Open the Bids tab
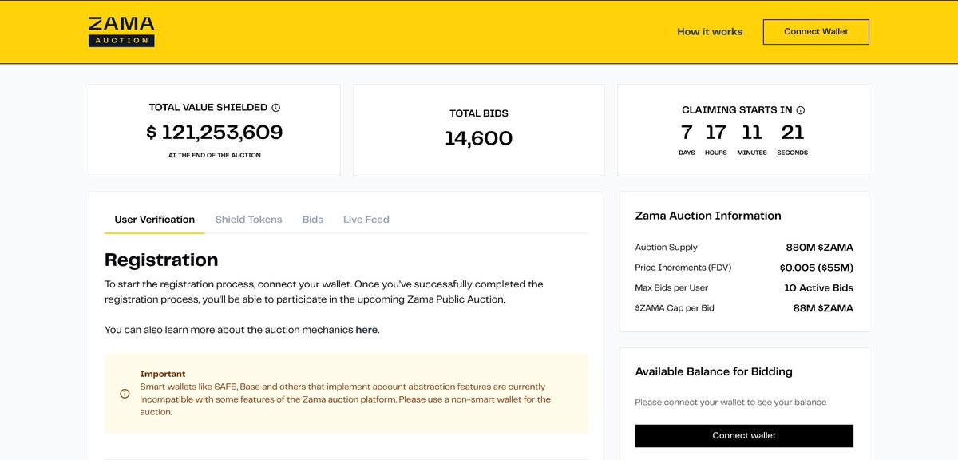Screen dimensions: 958x460 312,220
